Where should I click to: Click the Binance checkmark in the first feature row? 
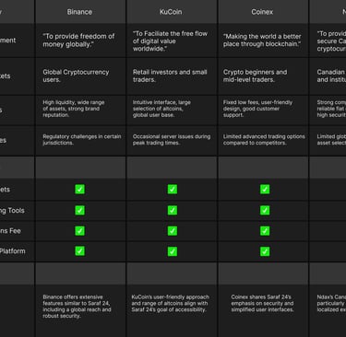pyautogui.click(x=79, y=189)
